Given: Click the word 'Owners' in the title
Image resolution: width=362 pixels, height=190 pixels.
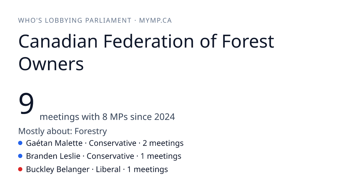Looking at the screenshot, I should (51, 64).
